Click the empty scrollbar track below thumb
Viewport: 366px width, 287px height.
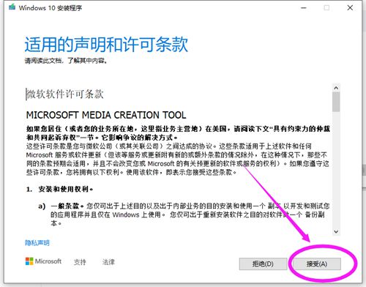pyautogui.click(x=336, y=170)
